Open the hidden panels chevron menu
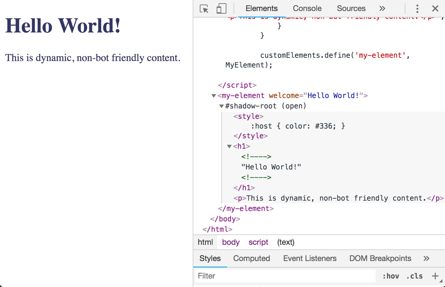The width and height of the screenshot is (445, 287). tap(382, 9)
